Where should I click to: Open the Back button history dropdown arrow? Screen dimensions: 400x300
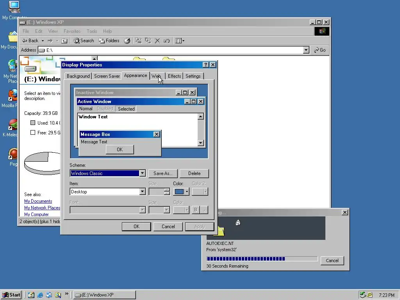click(43, 41)
